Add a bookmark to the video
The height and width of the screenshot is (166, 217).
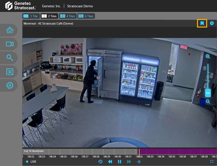pos(202,23)
